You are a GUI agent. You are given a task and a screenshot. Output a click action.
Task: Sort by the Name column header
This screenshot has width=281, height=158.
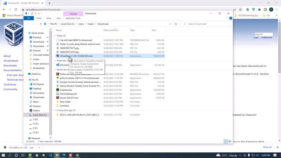pyautogui.click(x=59, y=30)
